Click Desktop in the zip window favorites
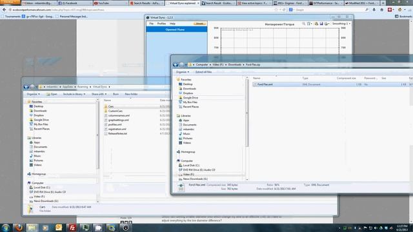 pyautogui.click(x=188, y=84)
